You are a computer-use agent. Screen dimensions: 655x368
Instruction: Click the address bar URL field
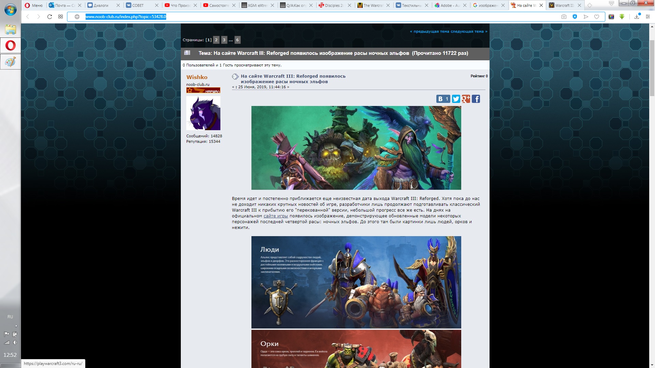point(307,17)
